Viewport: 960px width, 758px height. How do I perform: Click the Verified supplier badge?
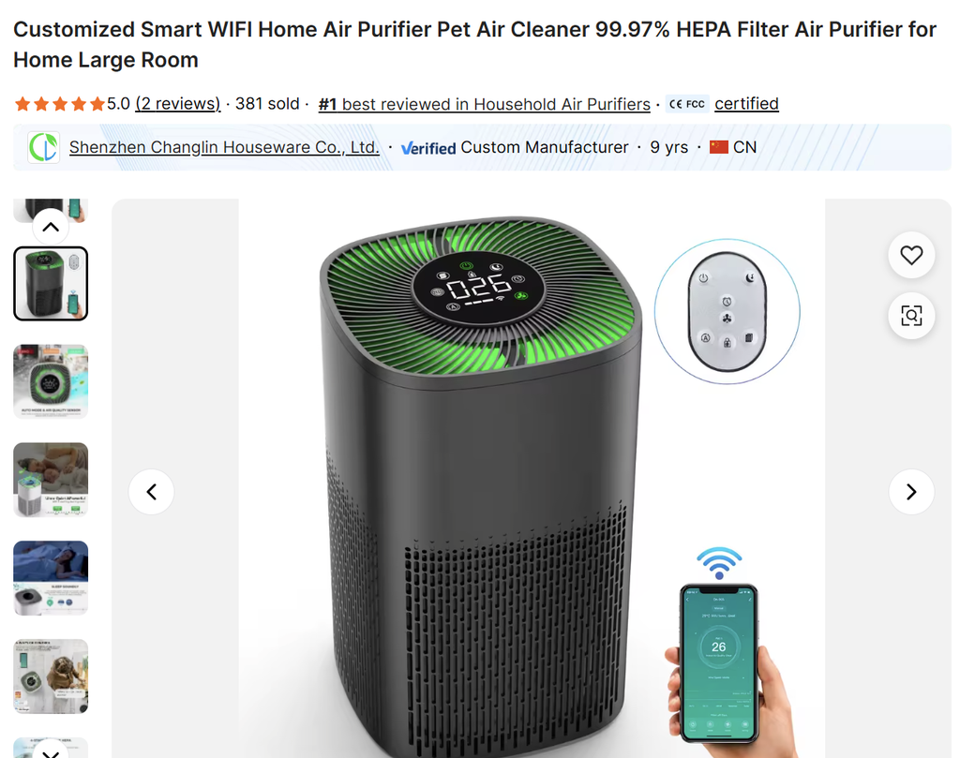[427, 148]
